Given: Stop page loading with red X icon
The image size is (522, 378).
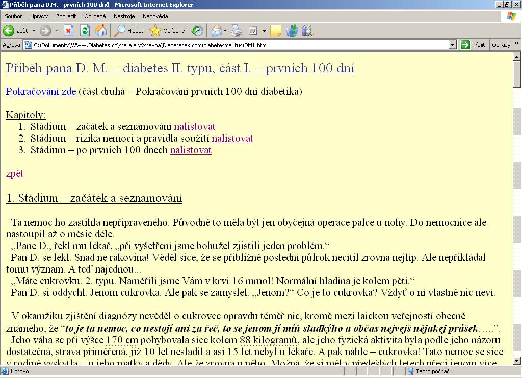Looking at the screenshot, I should point(69,31).
